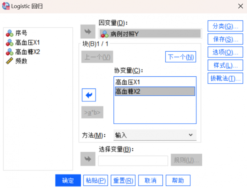Click the nominal icon next to 序号
Image resolution: width=247 pixels, height=188 pixels.
(9, 33)
